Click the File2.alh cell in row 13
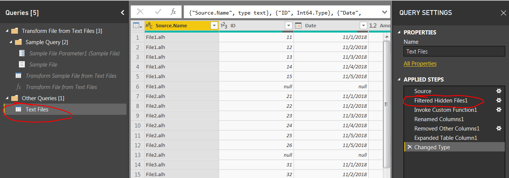Image resolution: width=509 pixels, height=178 pixels. coord(181,155)
